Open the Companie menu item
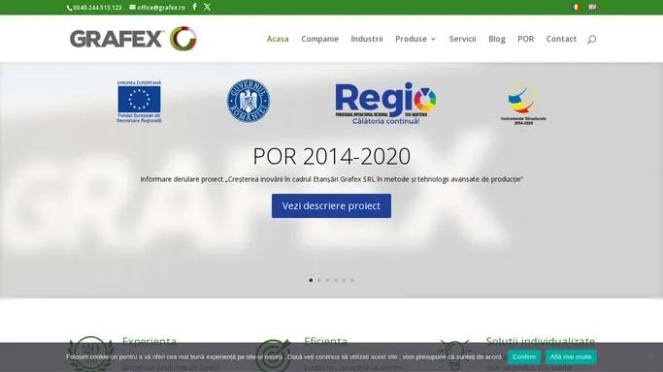663x372 pixels. (x=319, y=39)
